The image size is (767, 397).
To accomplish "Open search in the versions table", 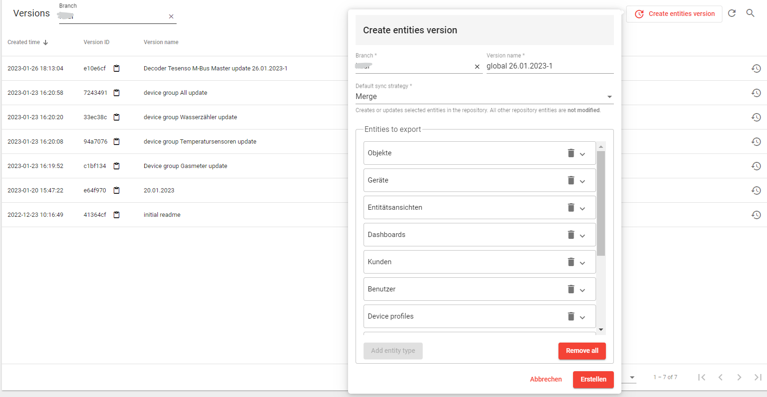I will 750,14.
